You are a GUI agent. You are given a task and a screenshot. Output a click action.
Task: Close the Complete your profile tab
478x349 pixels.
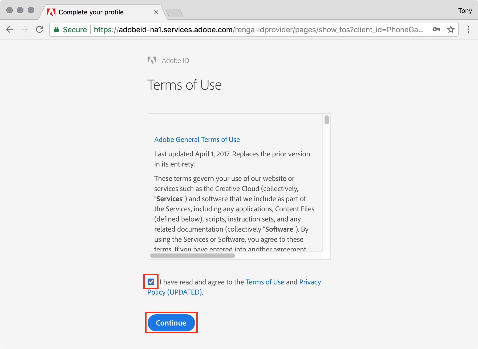[156, 12]
